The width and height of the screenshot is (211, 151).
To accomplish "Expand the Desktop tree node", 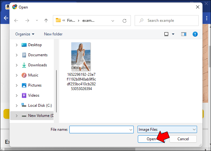I will 16,45.
